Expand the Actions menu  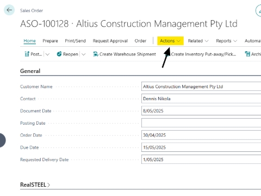pyautogui.click(x=170, y=41)
